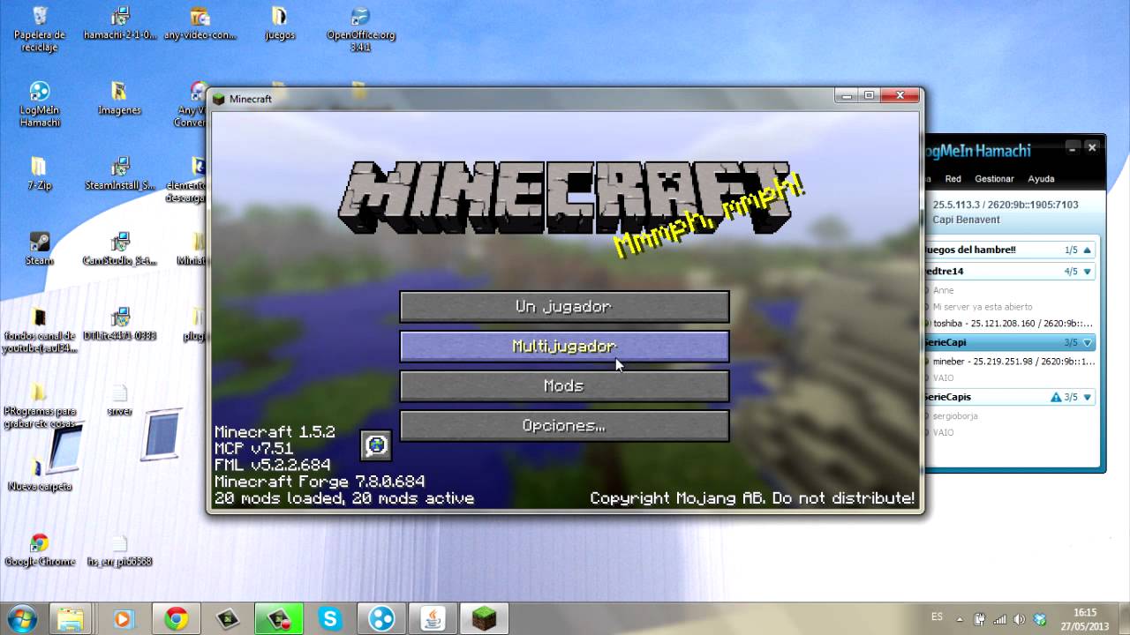Open the server file on desktop
1130x635 pixels.
point(120,399)
